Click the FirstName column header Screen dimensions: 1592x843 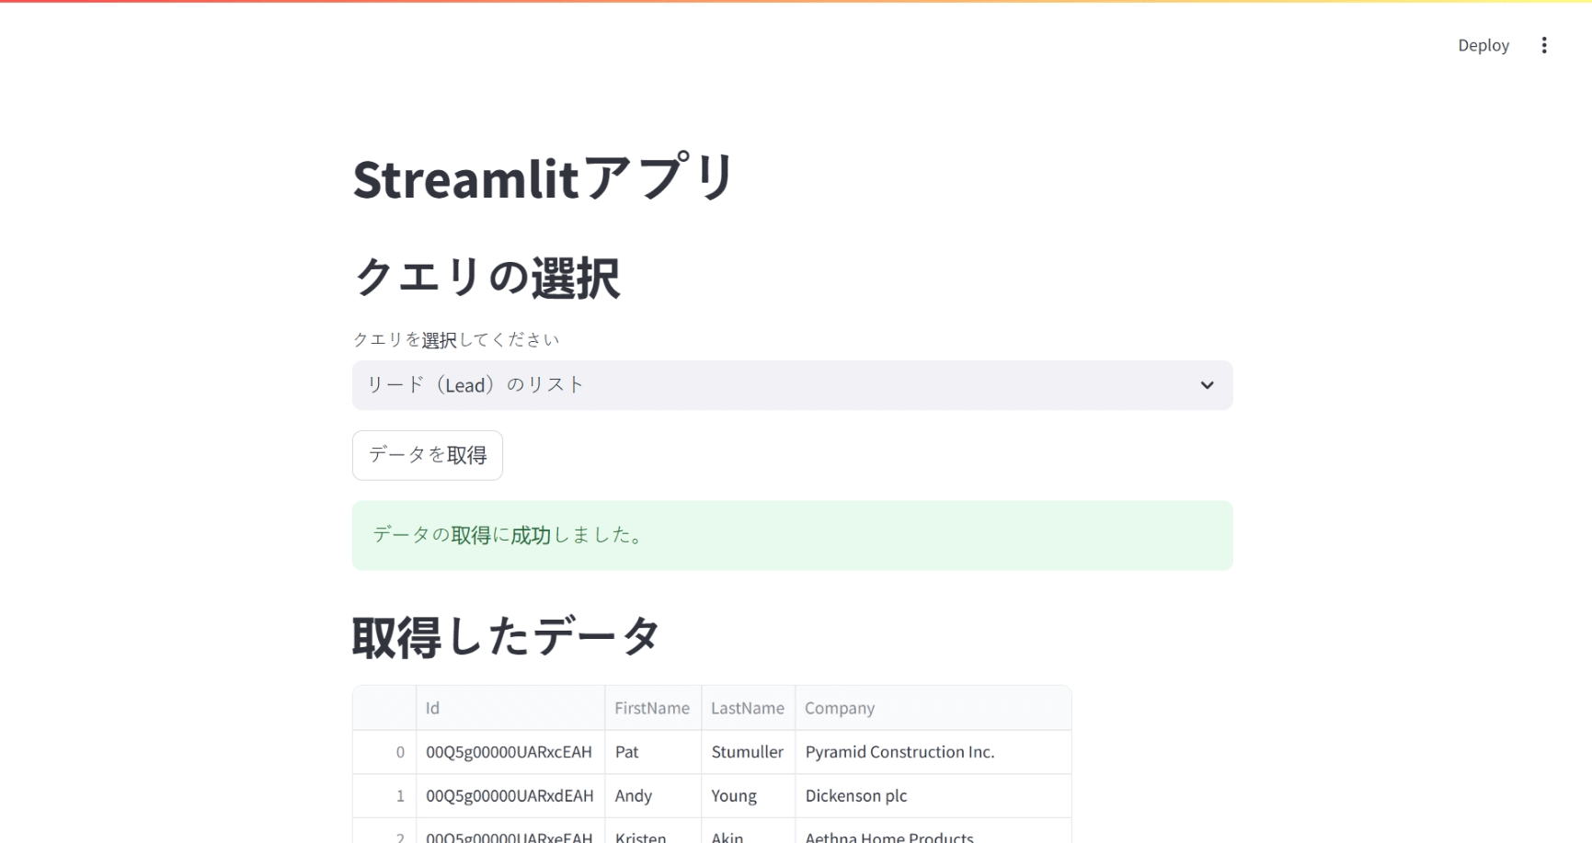tap(652, 708)
